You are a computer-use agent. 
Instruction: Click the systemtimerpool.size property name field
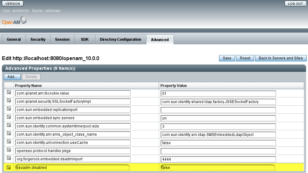coord(73,127)
